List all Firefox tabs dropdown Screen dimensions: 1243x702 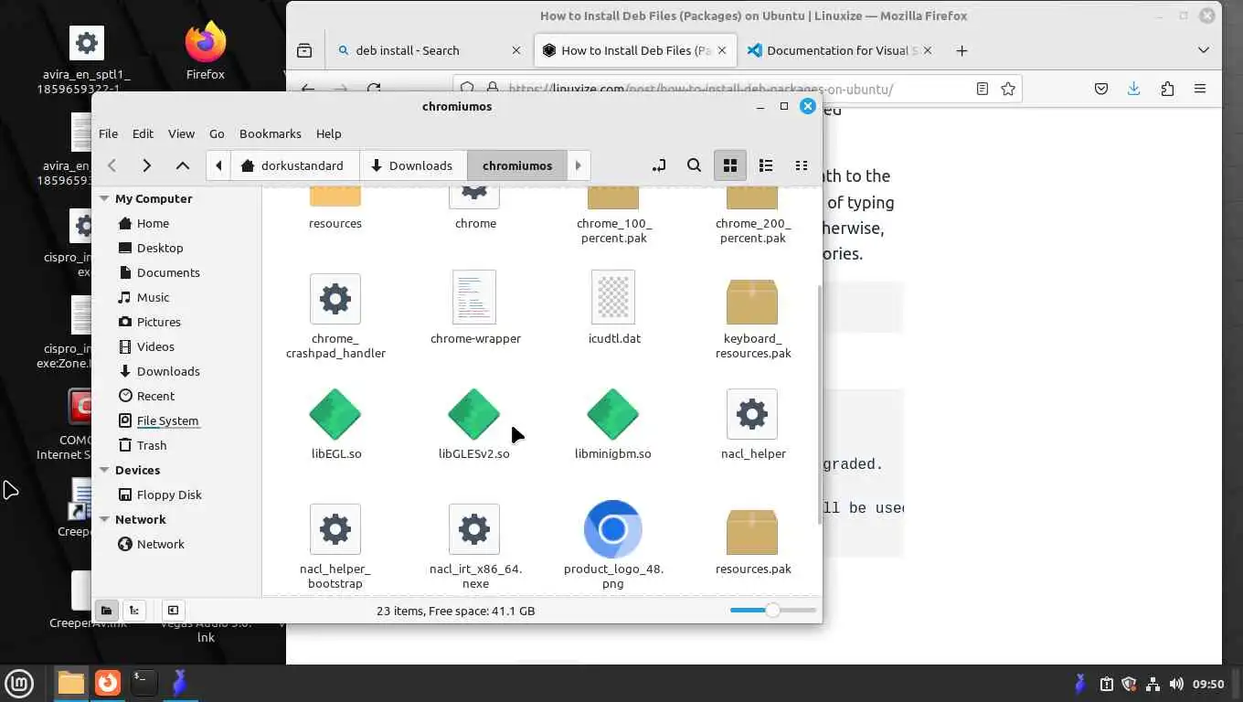point(1204,50)
